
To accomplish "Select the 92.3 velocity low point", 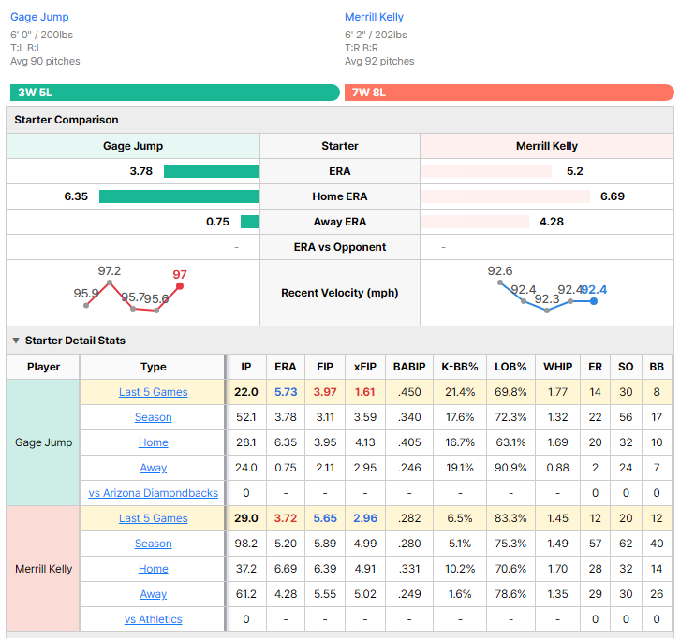I will (x=547, y=311).
